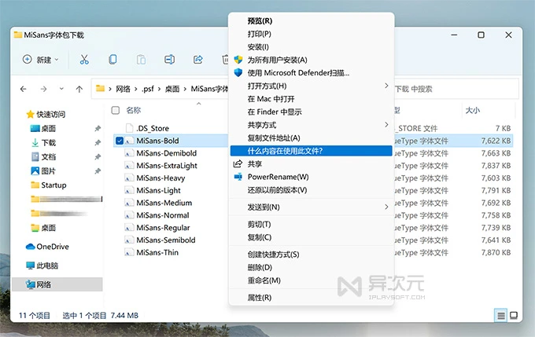Image resolution: width=535 pixels, height=337 pixels.
Task: Expand chevron after 网络 in address bar
Action: 135,89
